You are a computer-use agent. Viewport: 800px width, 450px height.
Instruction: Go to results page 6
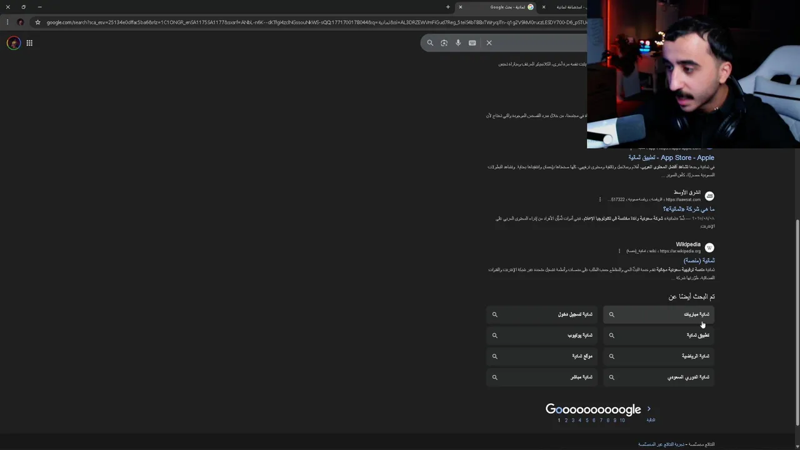coord(594,420)
